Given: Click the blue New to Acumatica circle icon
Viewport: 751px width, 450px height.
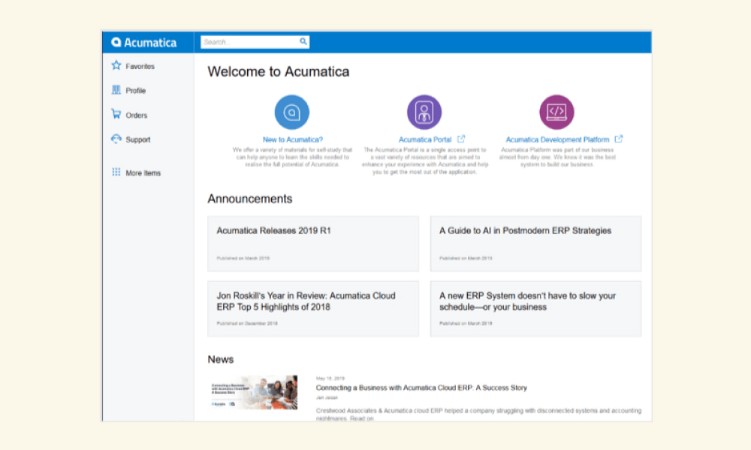Looking at the screenshot, I should (x=291, y=112).
